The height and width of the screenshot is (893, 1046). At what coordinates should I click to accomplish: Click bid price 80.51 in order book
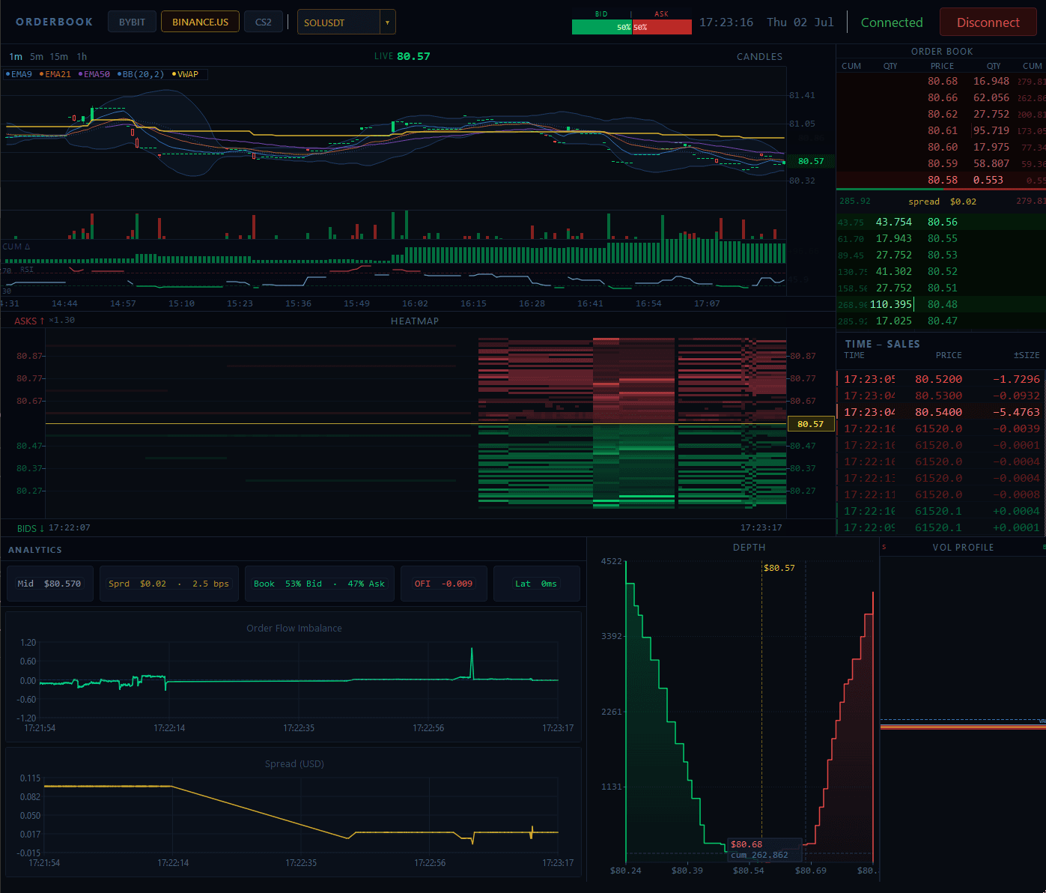tap(942, 288)
